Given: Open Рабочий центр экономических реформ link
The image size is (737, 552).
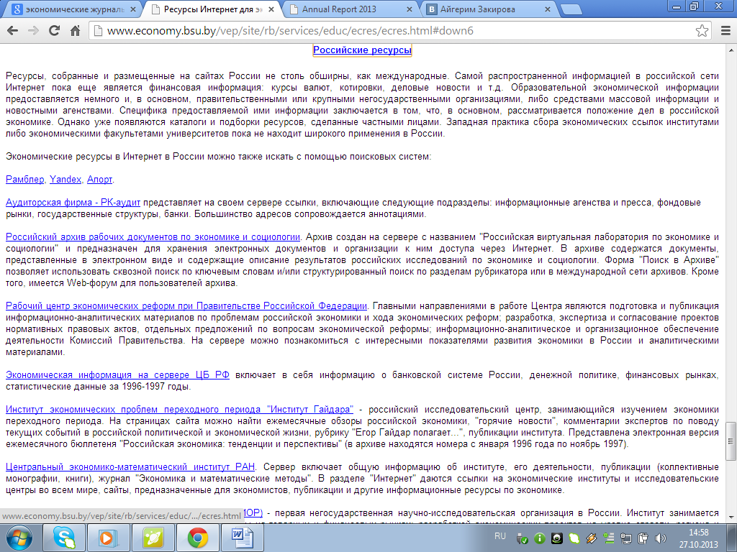Looking at the screenshot, I should (186, 306).
